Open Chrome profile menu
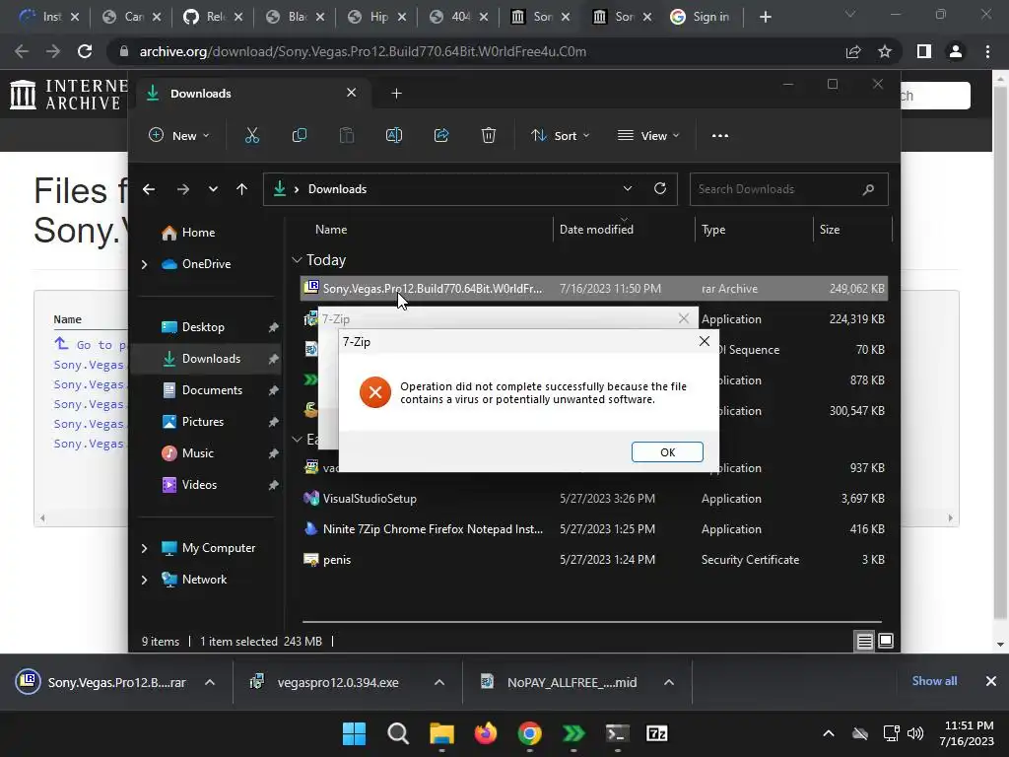This screenshot has height=757, width=1009. [956, 51]
